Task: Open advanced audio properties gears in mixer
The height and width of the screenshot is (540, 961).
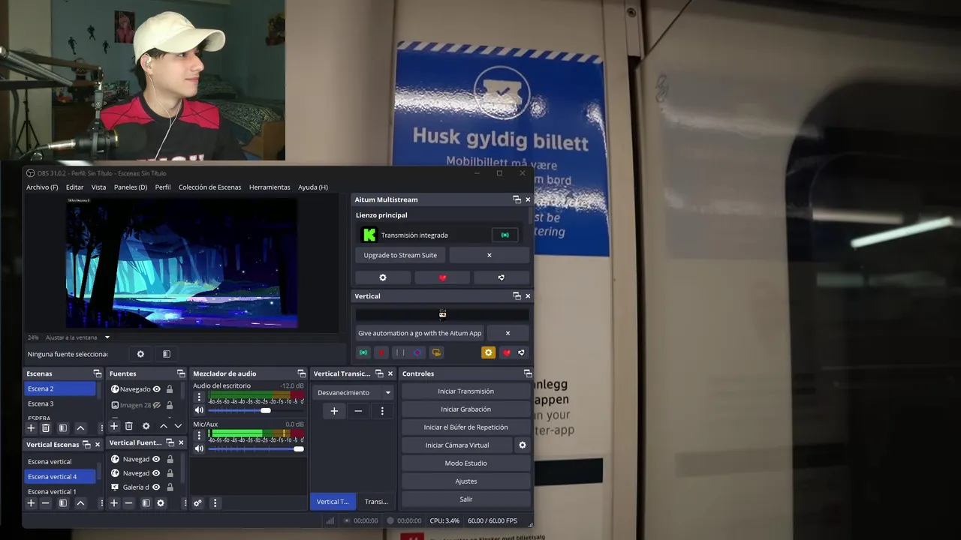Action: pos(197,503)
